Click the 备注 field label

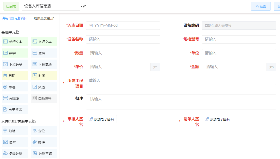(79, 99)
